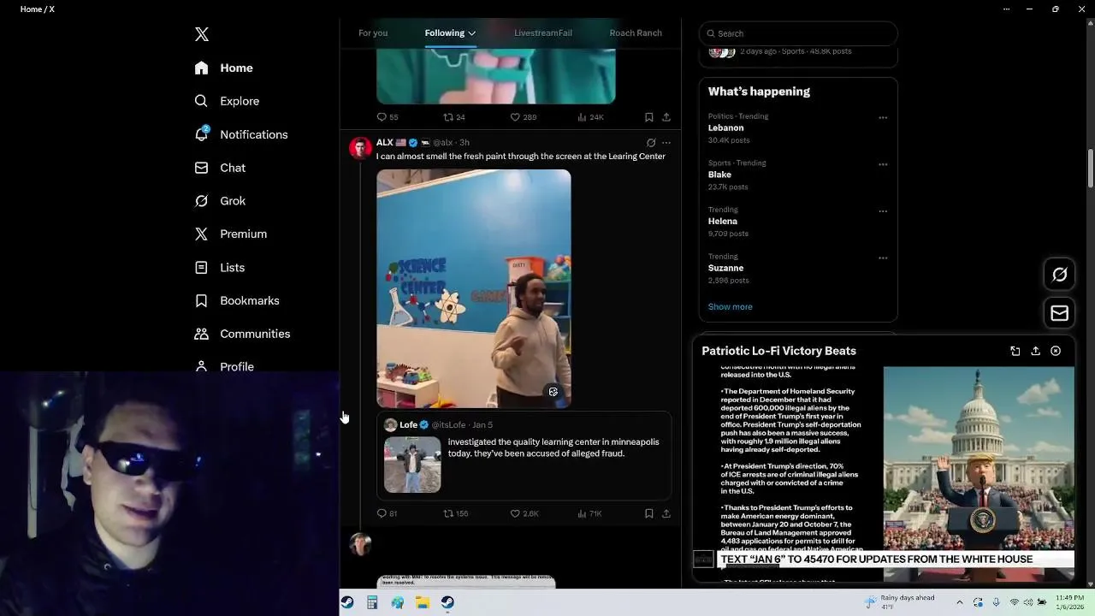Screen dimensions: 1095x616
Task: Expand the Following tab dropdown chevron
Action: tap(471, 33)
